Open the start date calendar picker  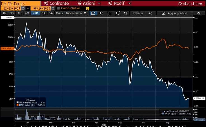pyautogui.click(x=23, y=8)
